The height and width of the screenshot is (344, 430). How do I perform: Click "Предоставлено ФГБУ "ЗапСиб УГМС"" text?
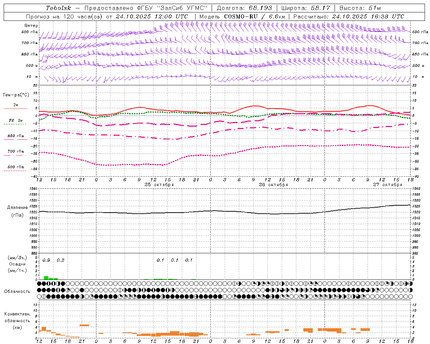[146, 8]
